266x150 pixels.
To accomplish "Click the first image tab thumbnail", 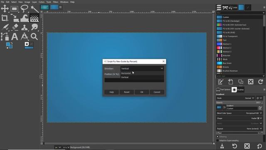I will pyautogui.click(x=44, y=7).
